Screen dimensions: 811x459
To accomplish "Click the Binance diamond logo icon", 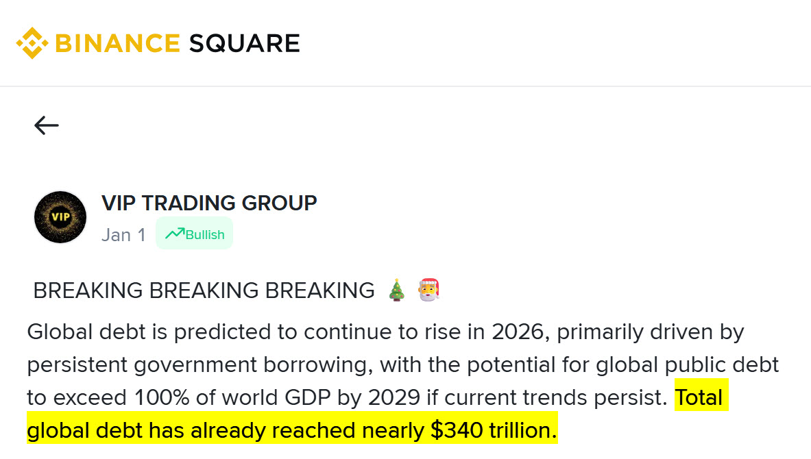I will point(32,42).
